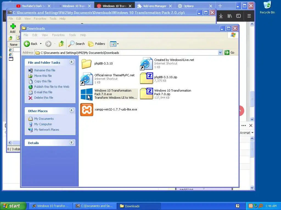Open the Views dropdown button
This screenshot has height=210, width=281.
pos(114,44)
